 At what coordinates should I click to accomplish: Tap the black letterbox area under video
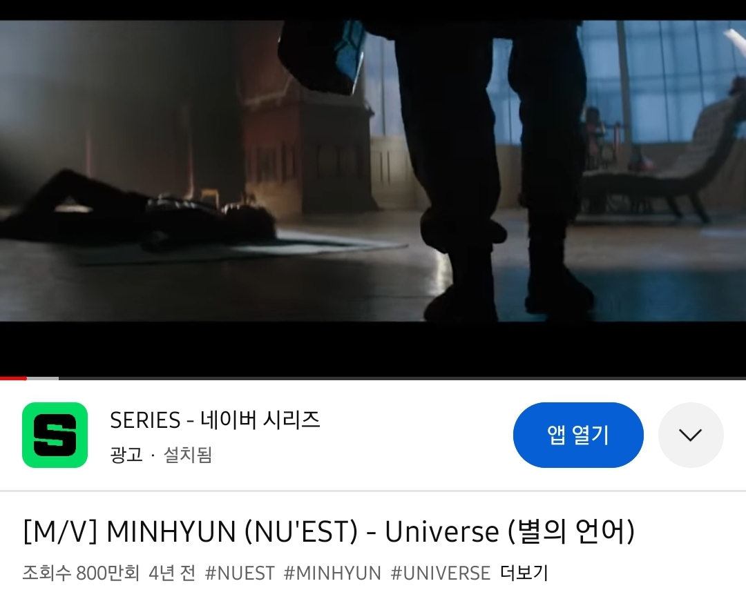click(x=373, y=349)
